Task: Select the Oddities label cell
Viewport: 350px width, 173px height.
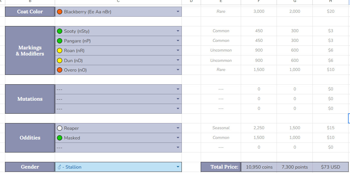Action: tap(30, 138)
